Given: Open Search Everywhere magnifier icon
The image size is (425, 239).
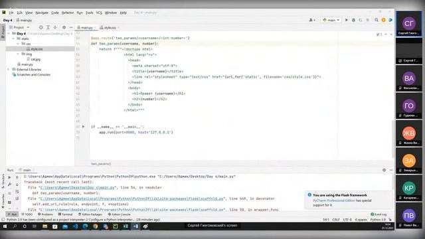Looking at the screenshot, I should [x=377, y=20].
